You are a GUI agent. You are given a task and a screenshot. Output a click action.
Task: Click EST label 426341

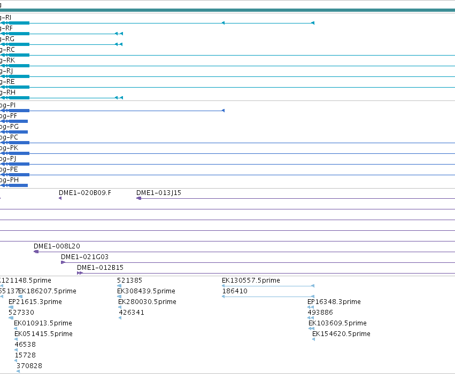tap(132, 313)
